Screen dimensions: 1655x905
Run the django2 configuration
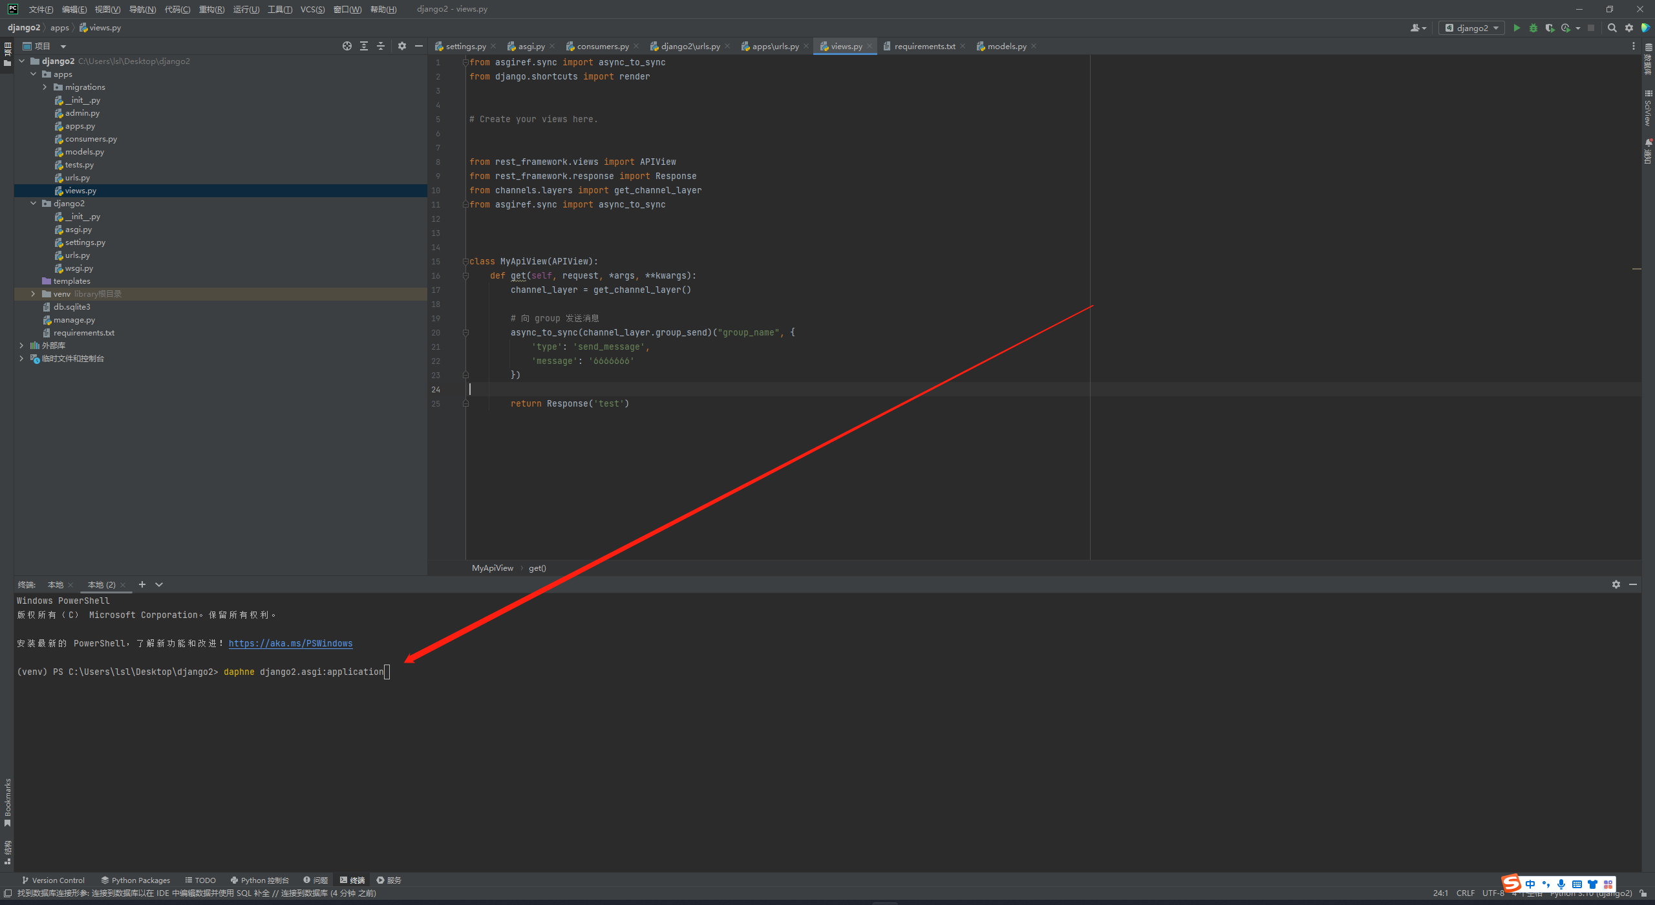tap(1516, 28)
